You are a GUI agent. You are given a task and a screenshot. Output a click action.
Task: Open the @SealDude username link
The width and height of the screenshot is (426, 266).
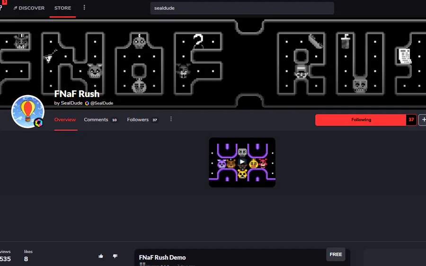[102, 103]
